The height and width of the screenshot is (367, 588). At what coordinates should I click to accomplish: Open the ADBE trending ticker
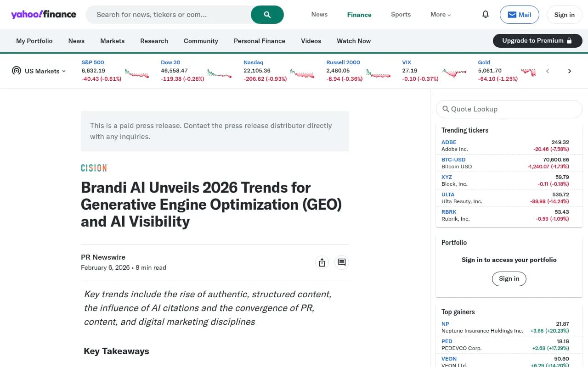click(449, 142)
